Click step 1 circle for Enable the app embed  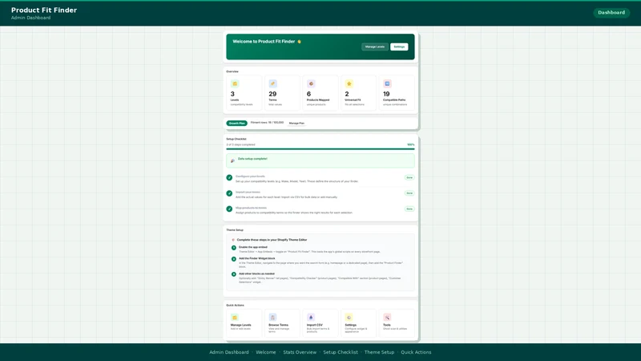[234, 248]
